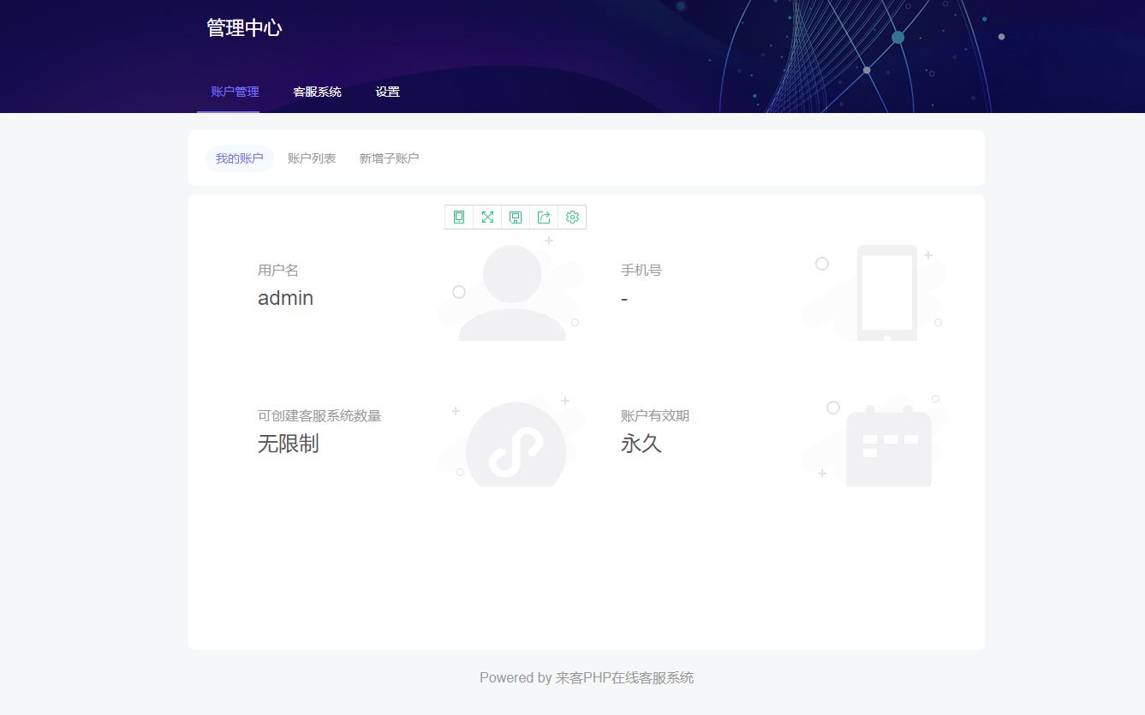Image resolution: width=1145 pixels, height=715 pixels.
Task: Click the phone illustration beside 手机号
Action: coord(886,291)
